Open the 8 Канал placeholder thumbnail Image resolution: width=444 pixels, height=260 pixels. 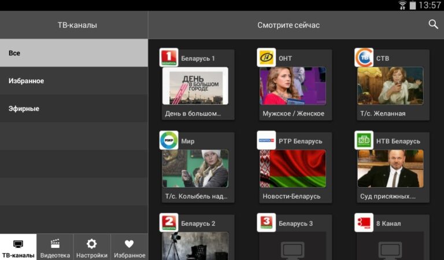coord(390,246)
